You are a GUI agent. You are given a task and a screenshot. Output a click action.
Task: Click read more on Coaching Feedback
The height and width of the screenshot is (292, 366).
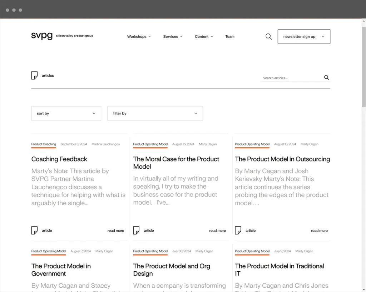coord(116,231)
